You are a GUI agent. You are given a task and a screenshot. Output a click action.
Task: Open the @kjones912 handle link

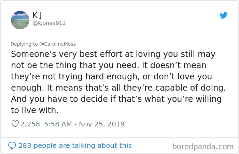click(49, 23)
